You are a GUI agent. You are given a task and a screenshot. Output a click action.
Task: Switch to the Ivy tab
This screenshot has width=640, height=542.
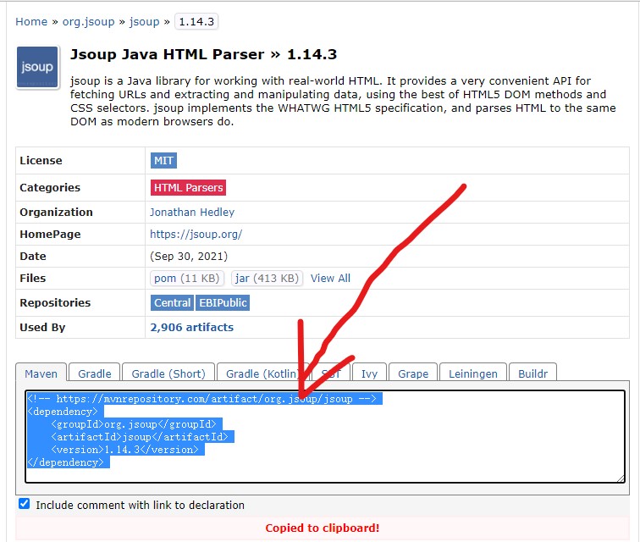click(x=369, y=373)
